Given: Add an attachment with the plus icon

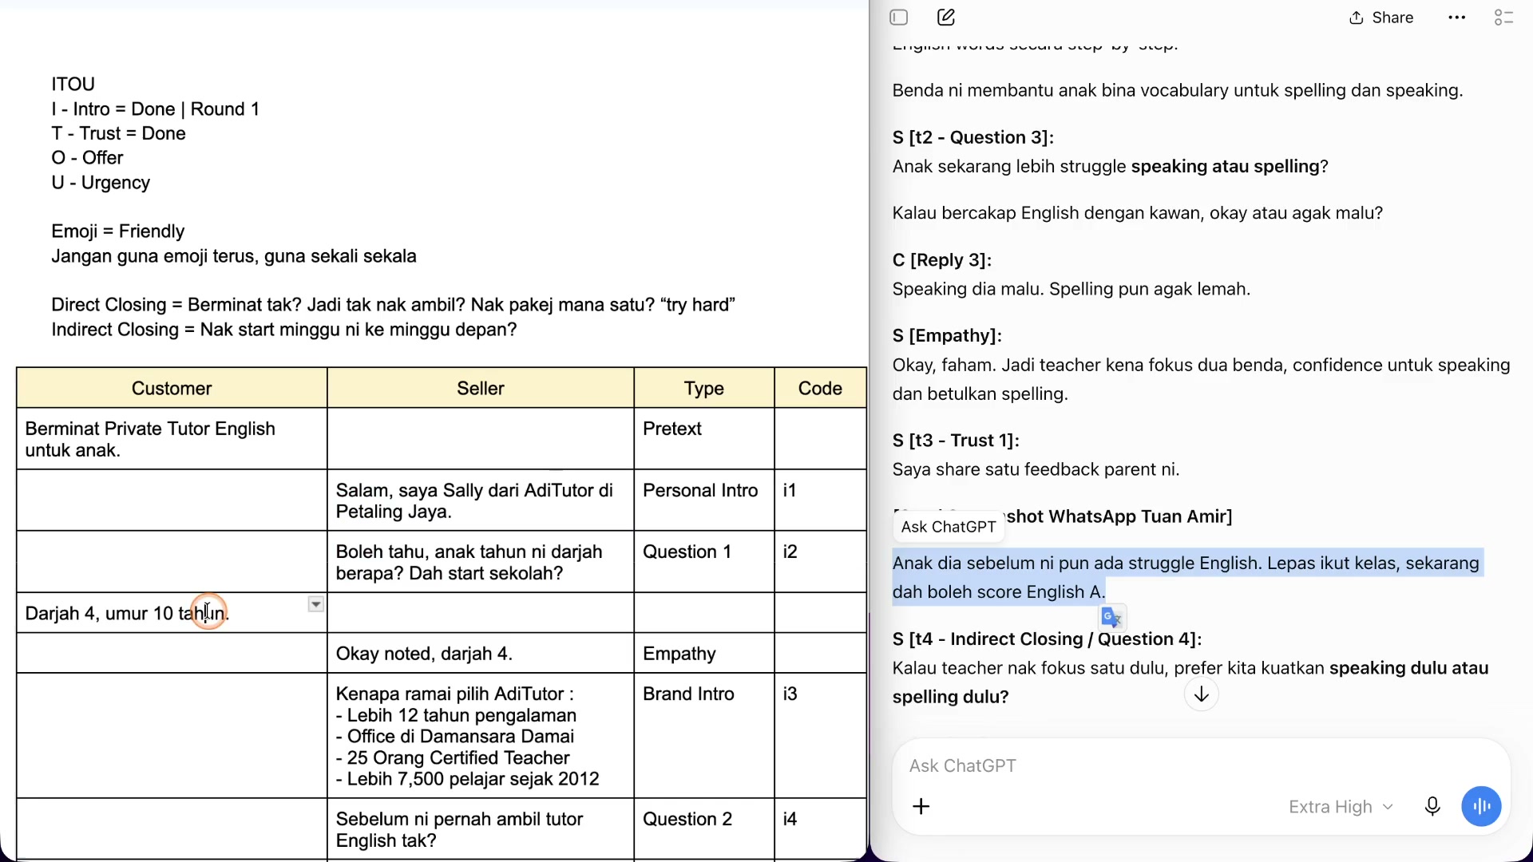Looking at the screenshot, I should pos(921,807).
